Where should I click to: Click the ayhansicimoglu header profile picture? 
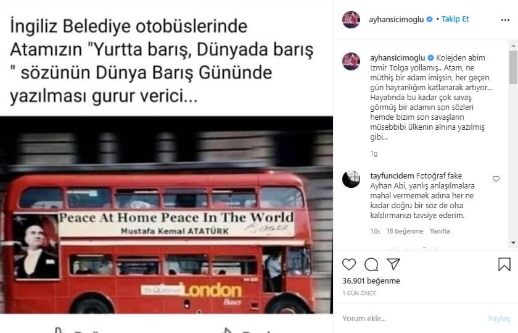pyautogui.click(x=351, y=20)
